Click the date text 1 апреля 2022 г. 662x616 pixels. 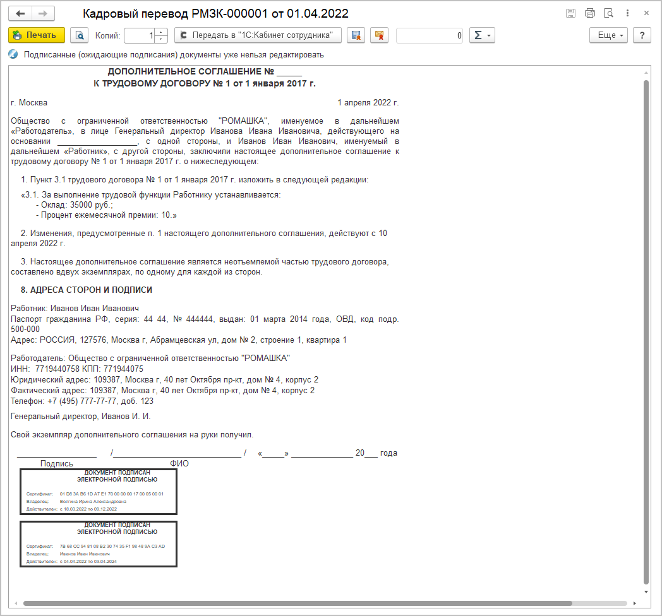pyautogui.click(x=368, y=102)
